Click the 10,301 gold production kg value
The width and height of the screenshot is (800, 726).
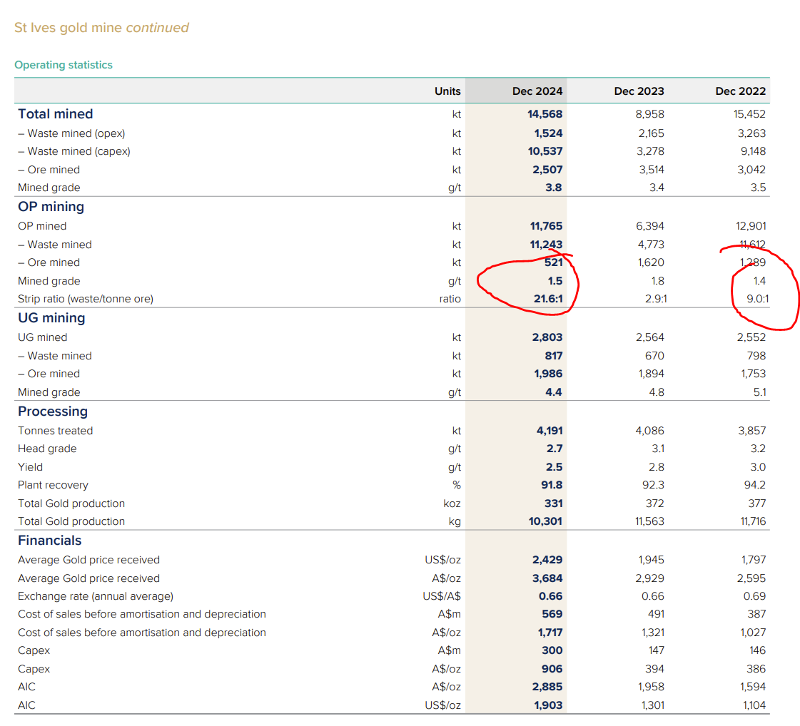click(x=545, y=521)
